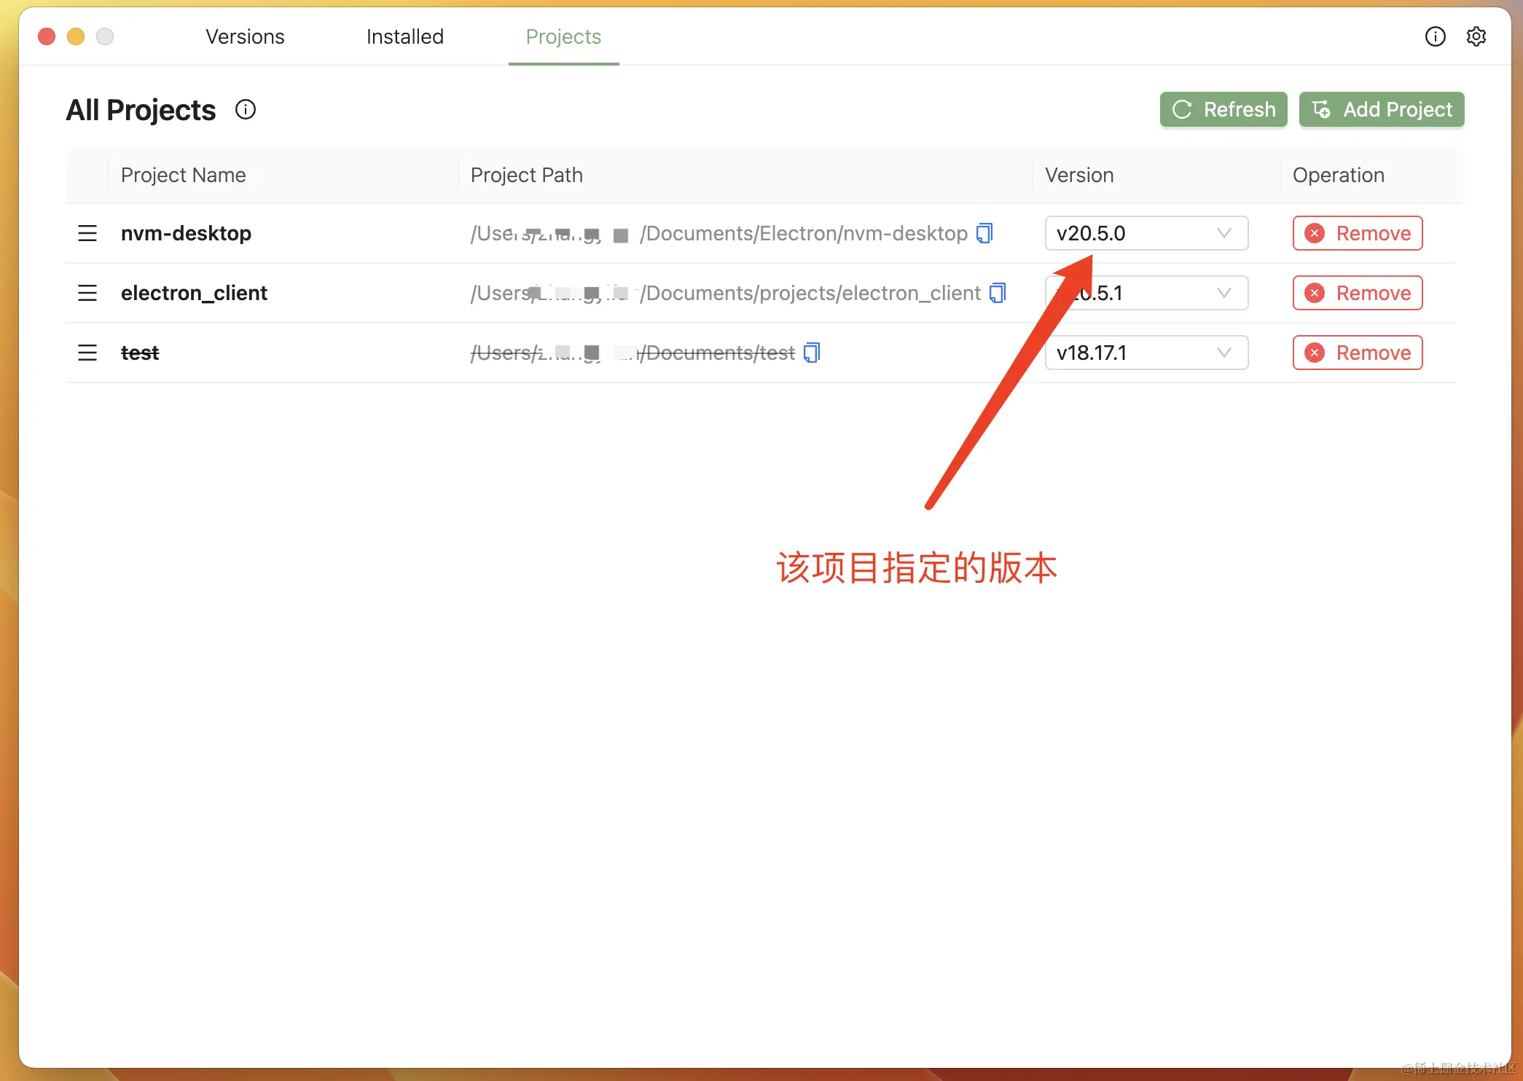Switch to the Installed tab
The image size is (1523, 1081).
tap(404, 36)
